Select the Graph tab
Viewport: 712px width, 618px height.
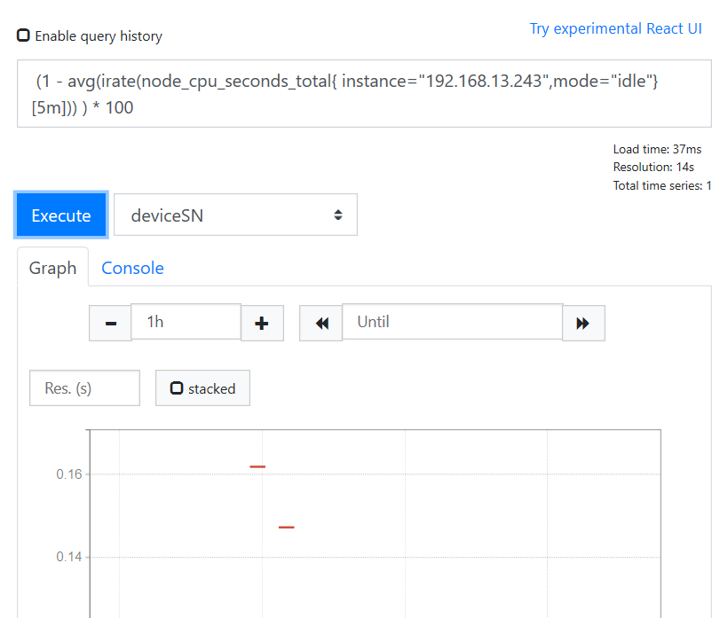pyautogui.click(x=52, y=268)
